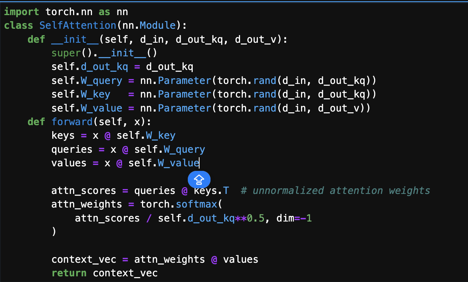Click the blue up-arrow floating button

tap(199, 179)
